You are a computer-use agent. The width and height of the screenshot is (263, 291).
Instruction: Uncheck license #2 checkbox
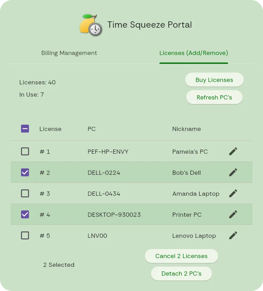[25, 172]
